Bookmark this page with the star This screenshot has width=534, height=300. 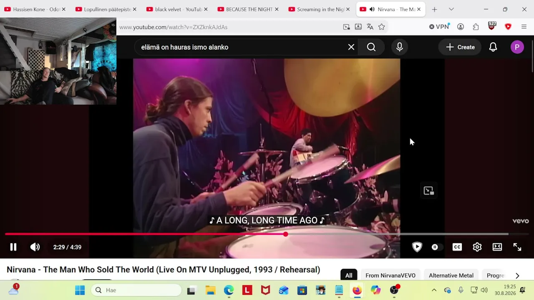[381, 27]
